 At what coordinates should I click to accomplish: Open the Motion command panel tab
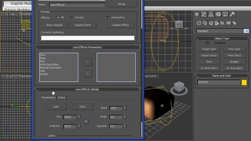[x=218, y=14]
